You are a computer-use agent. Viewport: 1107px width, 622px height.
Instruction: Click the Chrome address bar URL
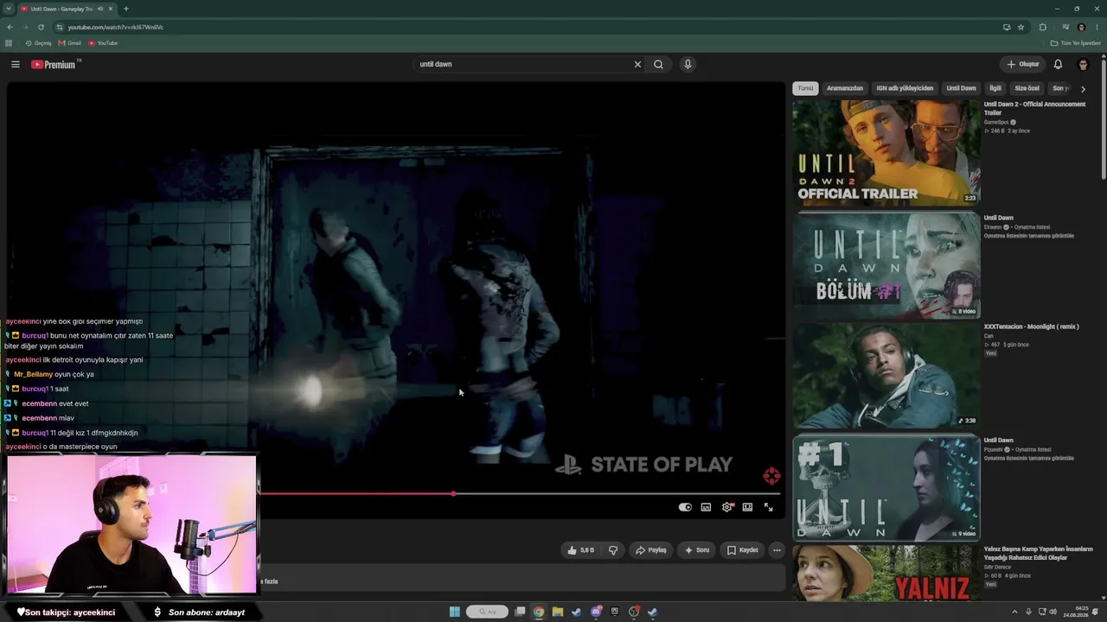(116, 27)
